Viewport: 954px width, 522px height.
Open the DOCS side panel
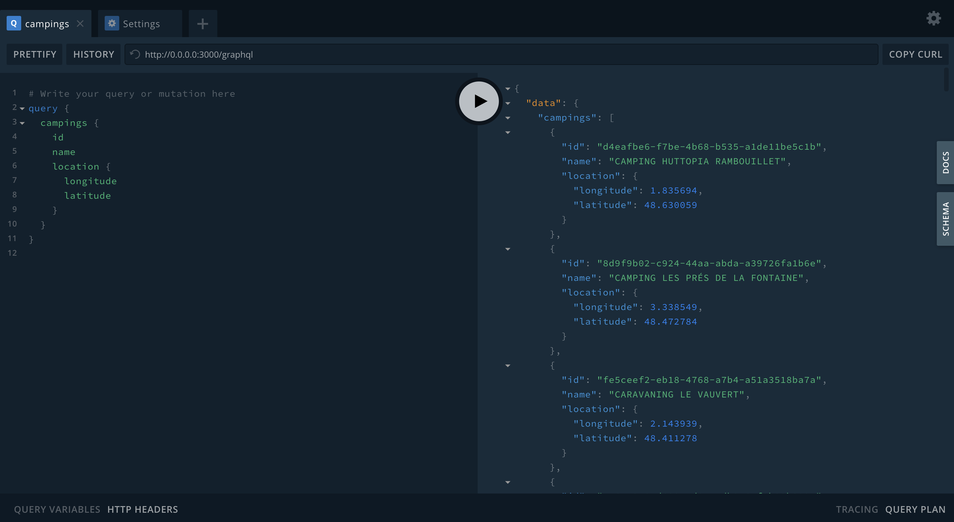coord(945,163)
